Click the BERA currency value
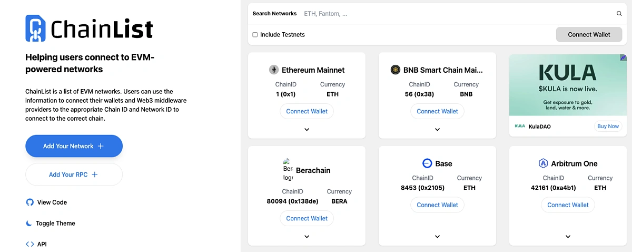Image resolution: width=632 pixels, height=252 pixels. pos(339,201)
